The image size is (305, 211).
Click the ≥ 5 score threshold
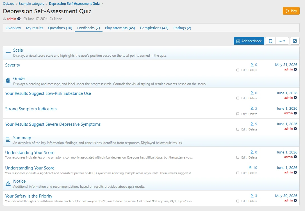tap(254, 108)
